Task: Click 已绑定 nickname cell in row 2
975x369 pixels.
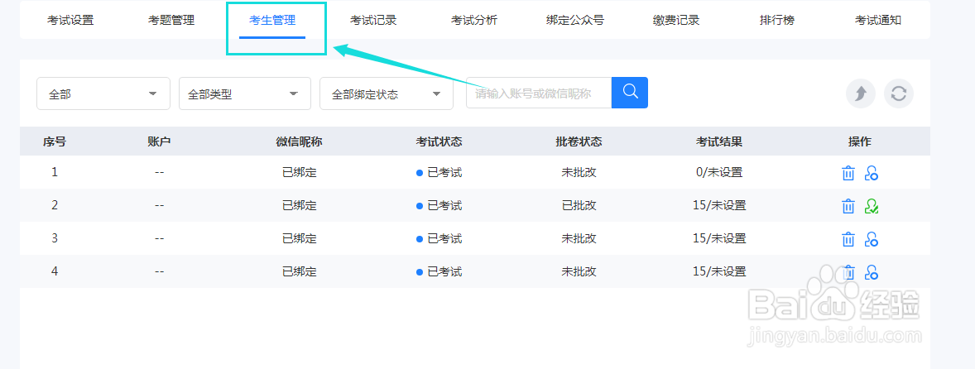Action: click(x=299, y=206)
